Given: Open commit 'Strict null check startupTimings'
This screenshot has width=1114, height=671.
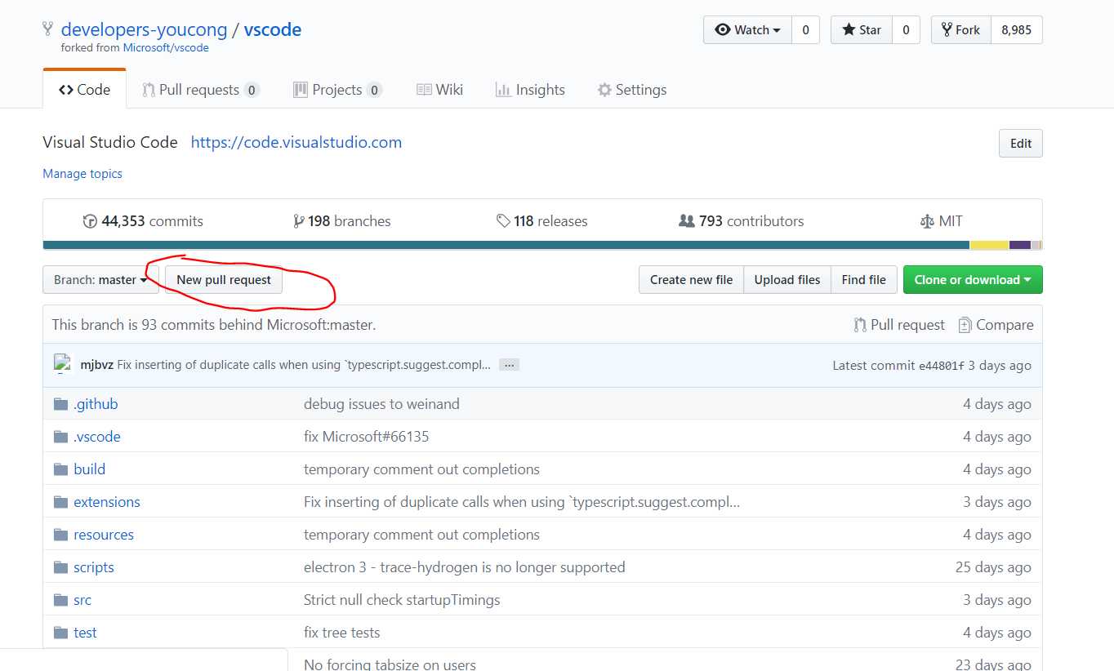Looking at the screenshot, I should pyautogui.click(x=402, y=600).
